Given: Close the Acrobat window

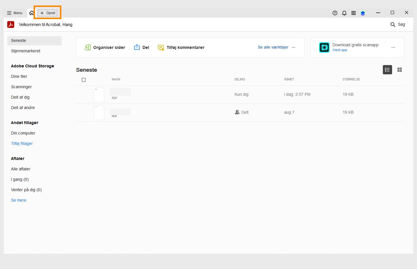Looking at the screenshot, I should coord(407,13).
